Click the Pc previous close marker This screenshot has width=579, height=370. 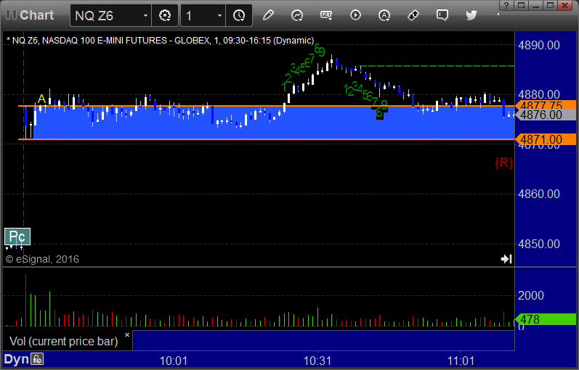pyautogui.click(x=17, y=237)
